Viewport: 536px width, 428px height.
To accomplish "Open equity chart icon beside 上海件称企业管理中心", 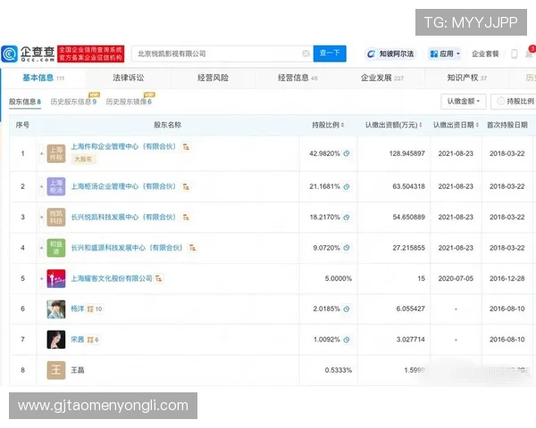I will [186, 147].
